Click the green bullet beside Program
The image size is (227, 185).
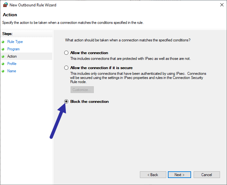point(3,49)
